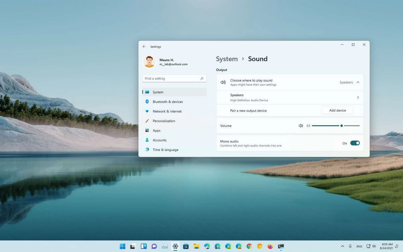
Task: Click the Add device button
Action: click(337, 111)
